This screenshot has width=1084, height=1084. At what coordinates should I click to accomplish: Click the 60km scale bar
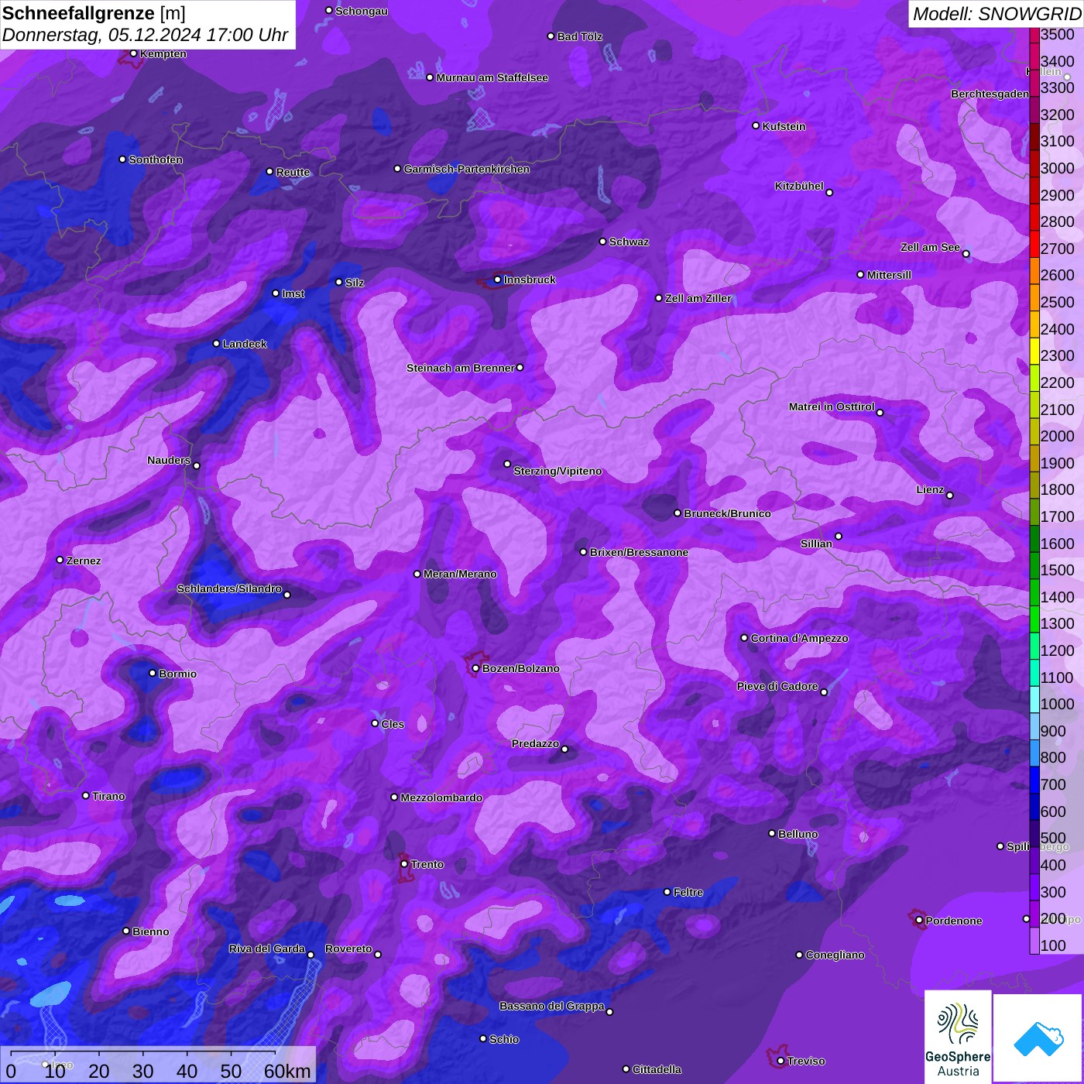click(x=158, y=1065)
